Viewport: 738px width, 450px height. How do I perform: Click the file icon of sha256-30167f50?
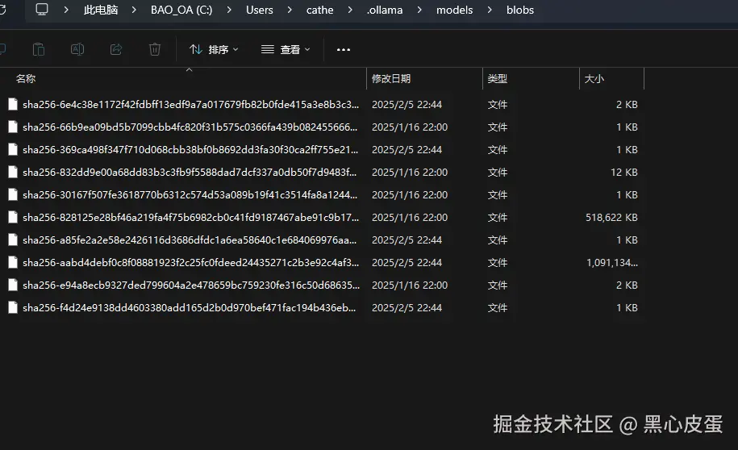point(13,195)
